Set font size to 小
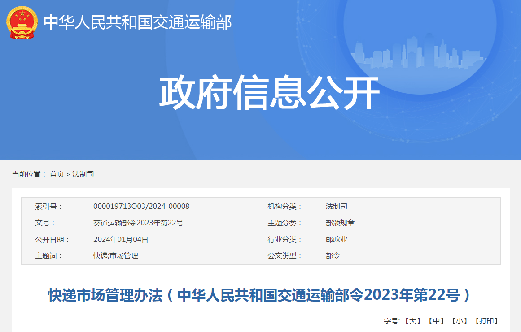The height and width of the screenshot is (332, 521). (460, 321)
